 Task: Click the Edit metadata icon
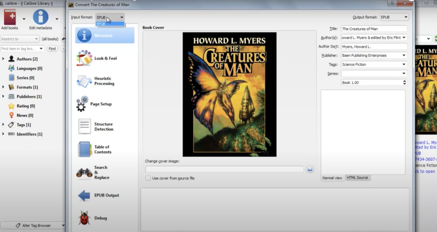pyautogui.click(x=41, y=17)
